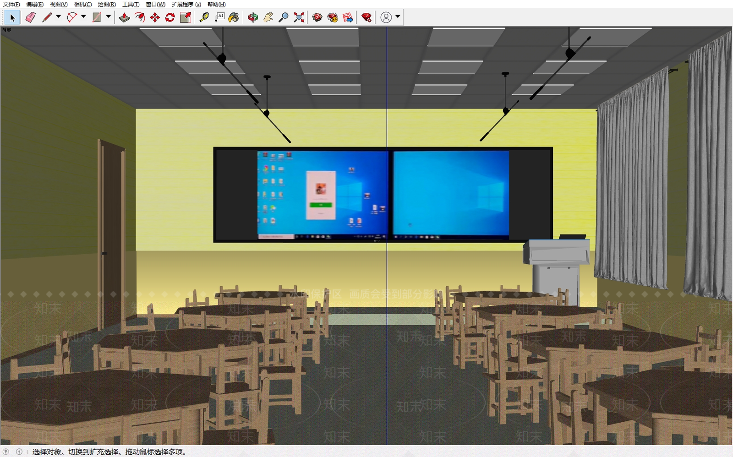Activate the Zoom magnifier tool
Image resolution: width=733 pixels, height=457 pixels.
tap(284, 17)
